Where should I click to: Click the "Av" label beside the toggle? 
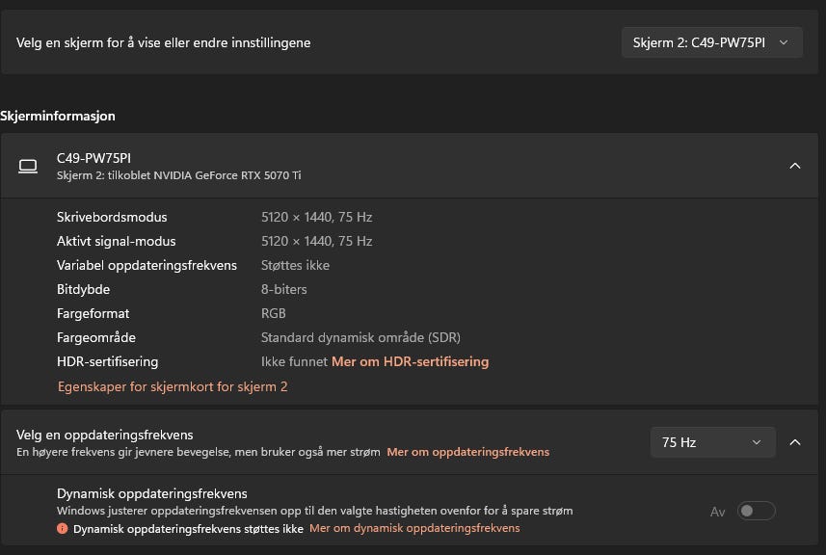point(717,512)
